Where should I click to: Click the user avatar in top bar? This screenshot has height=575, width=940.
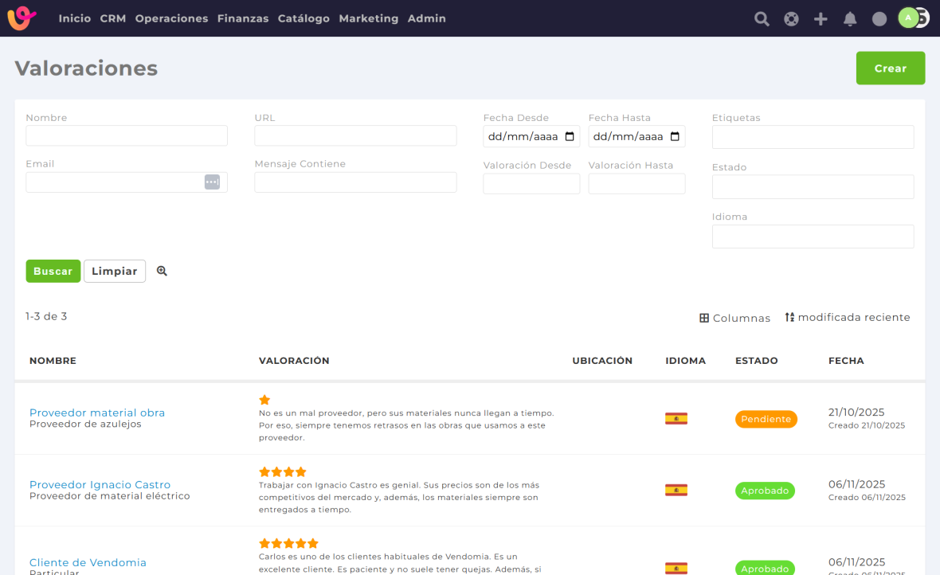click(x=909, y=18)
